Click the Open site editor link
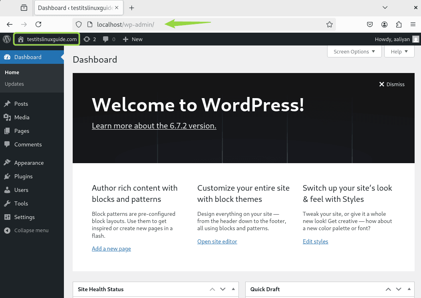 (217, 241)
